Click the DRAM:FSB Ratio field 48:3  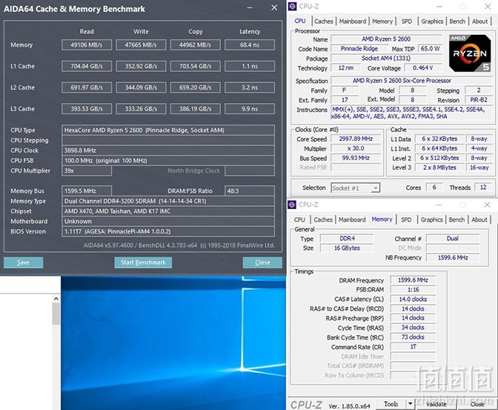click(250, 191)
